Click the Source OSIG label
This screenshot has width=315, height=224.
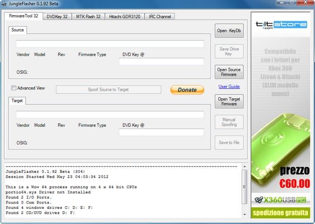coord(22,72)
